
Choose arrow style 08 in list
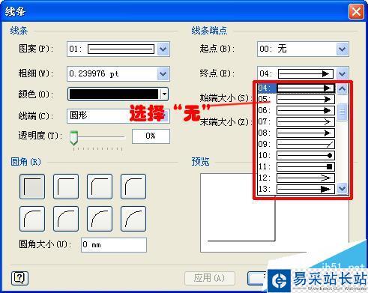point(296,133)
